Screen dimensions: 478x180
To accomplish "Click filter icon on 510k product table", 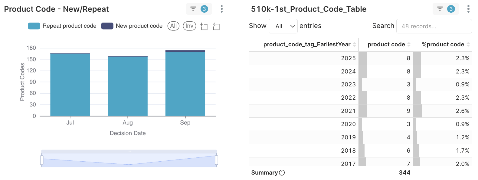I will pyautogui.click(x=440, y=9).
